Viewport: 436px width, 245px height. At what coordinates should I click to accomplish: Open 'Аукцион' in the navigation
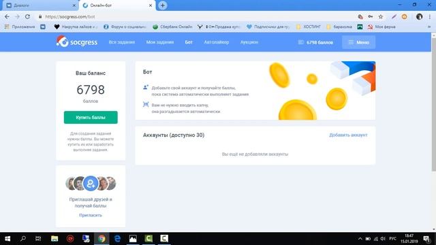249,42
